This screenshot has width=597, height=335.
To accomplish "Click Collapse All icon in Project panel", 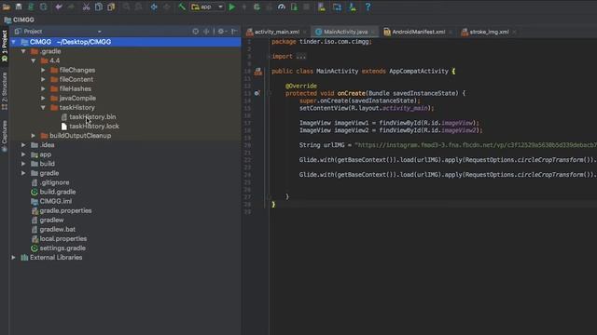I will [x=206, y=31].
